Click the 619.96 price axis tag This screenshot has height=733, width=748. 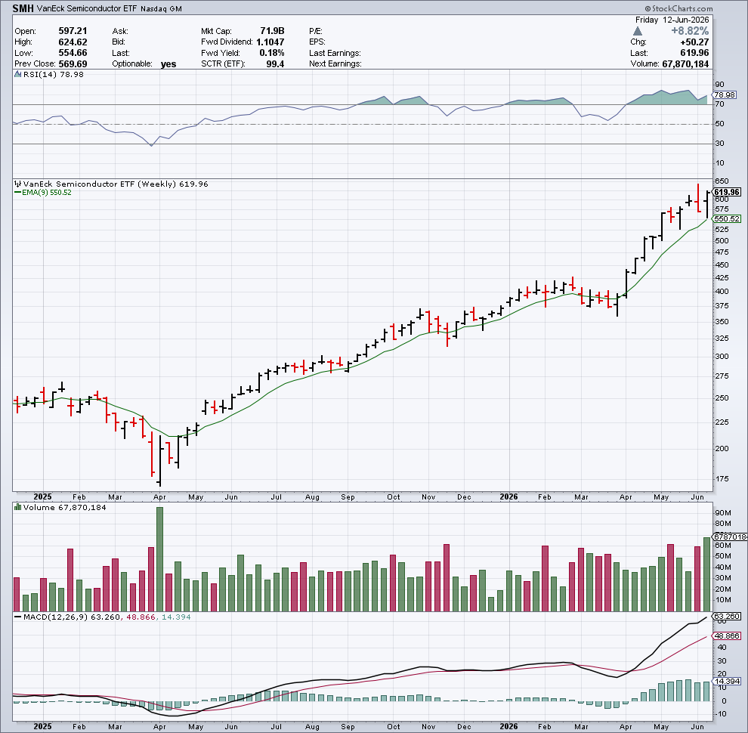click(x=727, y=192)
